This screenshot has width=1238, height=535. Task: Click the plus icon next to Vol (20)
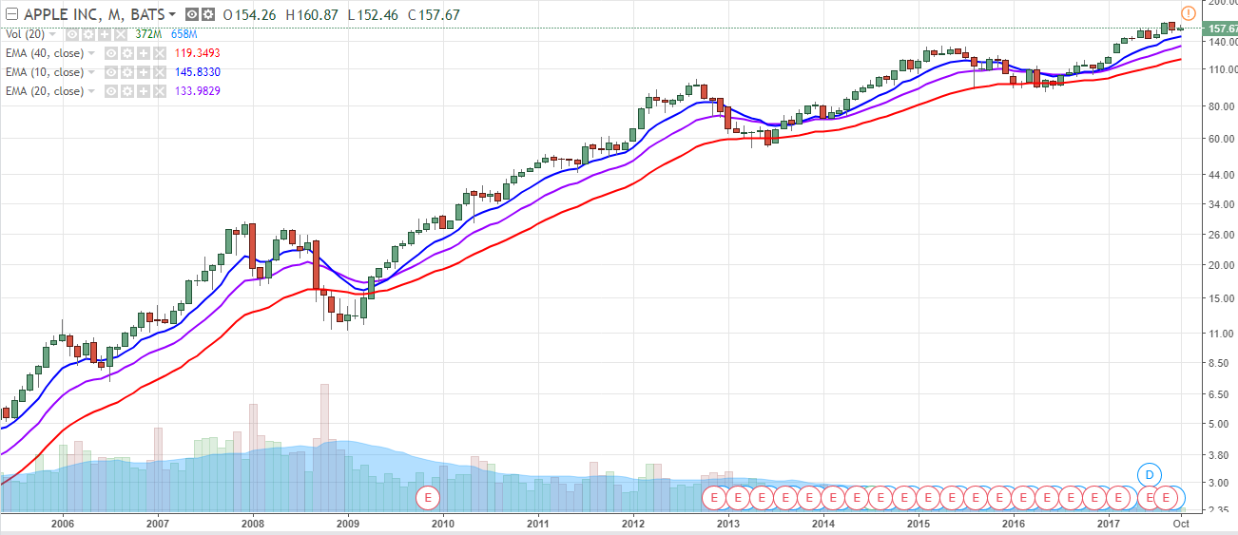coord(104,35)
